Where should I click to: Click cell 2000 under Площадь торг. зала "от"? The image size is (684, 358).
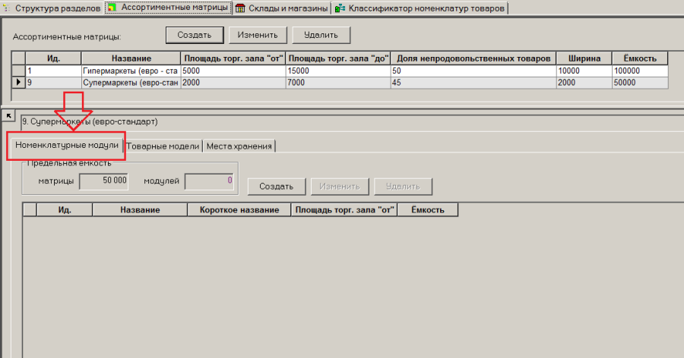point(233,83)
